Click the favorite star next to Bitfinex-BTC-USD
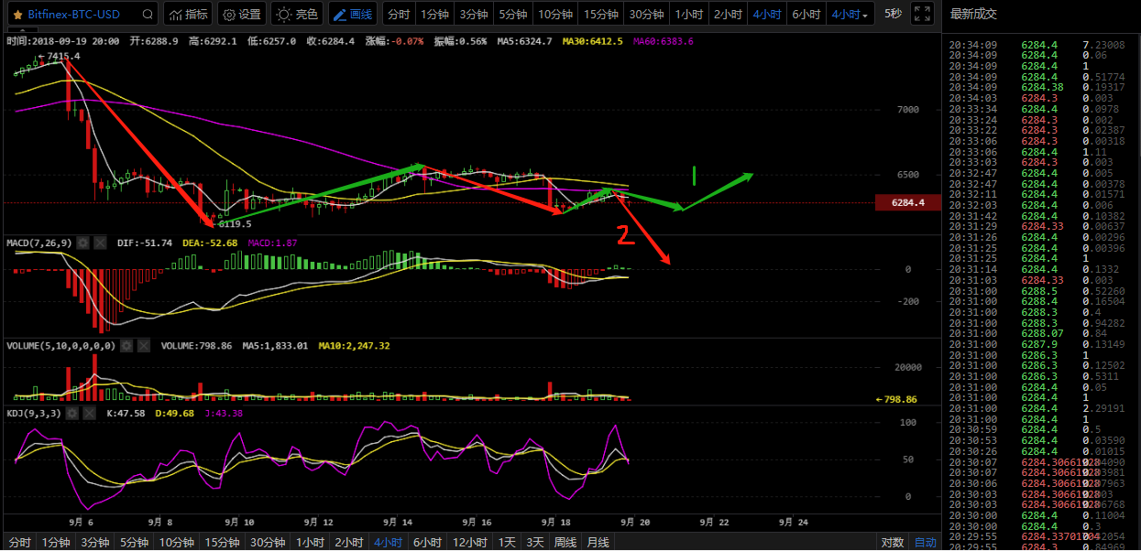1141x551 pixels. (17, 15)
